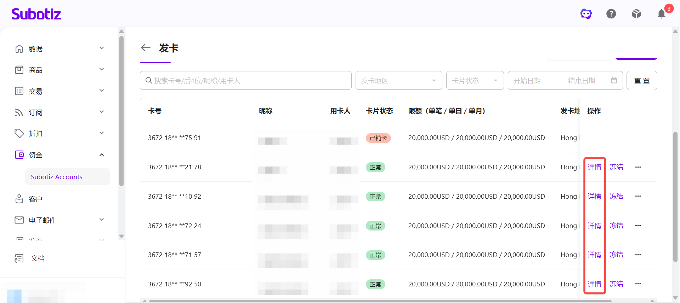This screenshot has height=303, width=680.
Task: Click 冻结 for card **71 57
Action: coord(616,255)
